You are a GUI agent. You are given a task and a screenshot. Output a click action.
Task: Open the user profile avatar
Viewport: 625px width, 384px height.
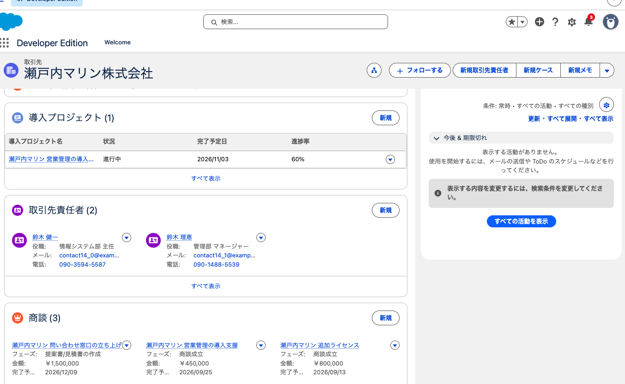coord(611,22)
